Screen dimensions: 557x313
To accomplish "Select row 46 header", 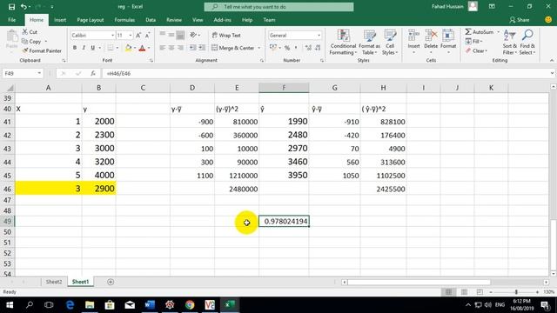I will (x=8, y=189).
